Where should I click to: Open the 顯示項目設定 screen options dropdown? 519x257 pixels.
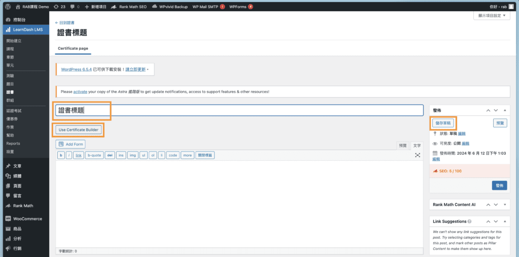(491, 16)
